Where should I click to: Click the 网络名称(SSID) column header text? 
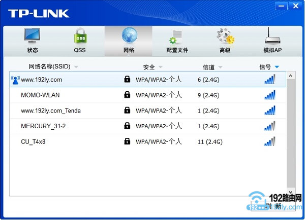(x=50, y=66)
